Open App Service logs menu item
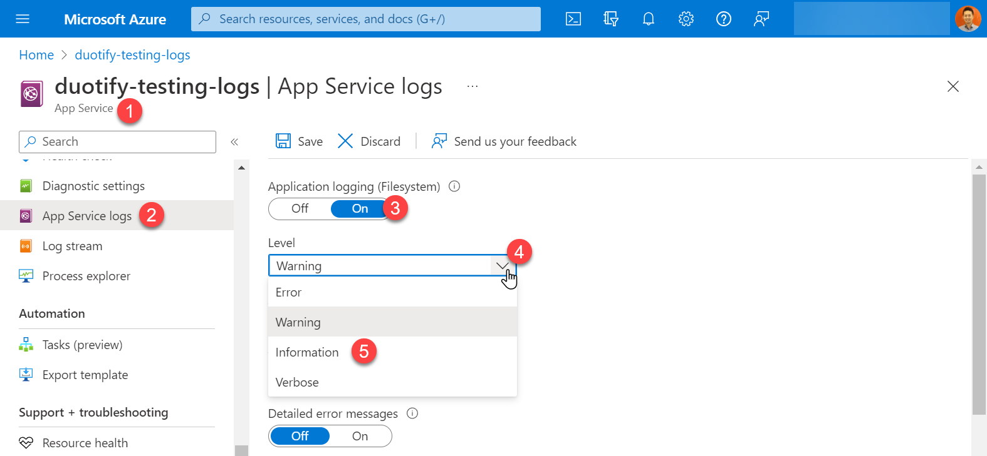This screenshot has height=456, width=987. 117,216
